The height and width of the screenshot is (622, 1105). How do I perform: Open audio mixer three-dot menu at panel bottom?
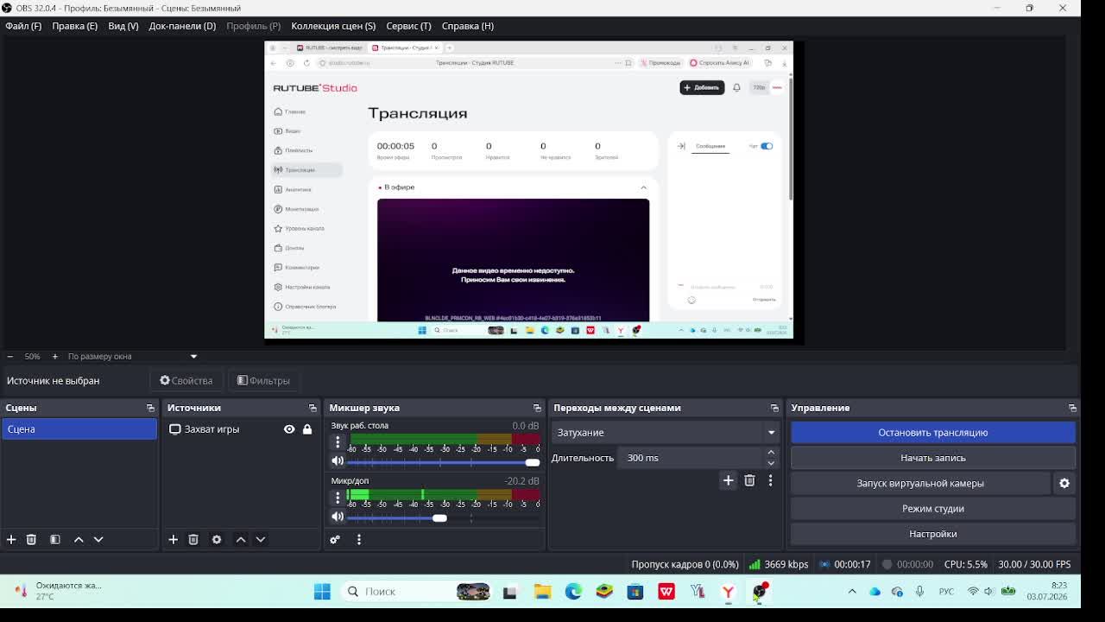[x=359, y=539]
